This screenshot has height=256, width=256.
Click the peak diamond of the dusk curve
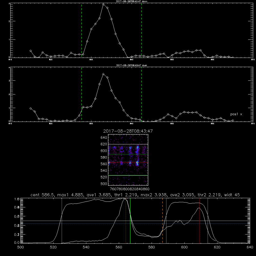point(103,74)
